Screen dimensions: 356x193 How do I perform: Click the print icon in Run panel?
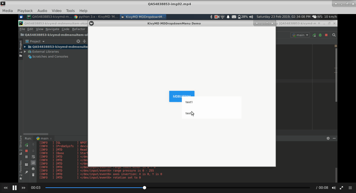pyautogui.click(x=33, y=169)
